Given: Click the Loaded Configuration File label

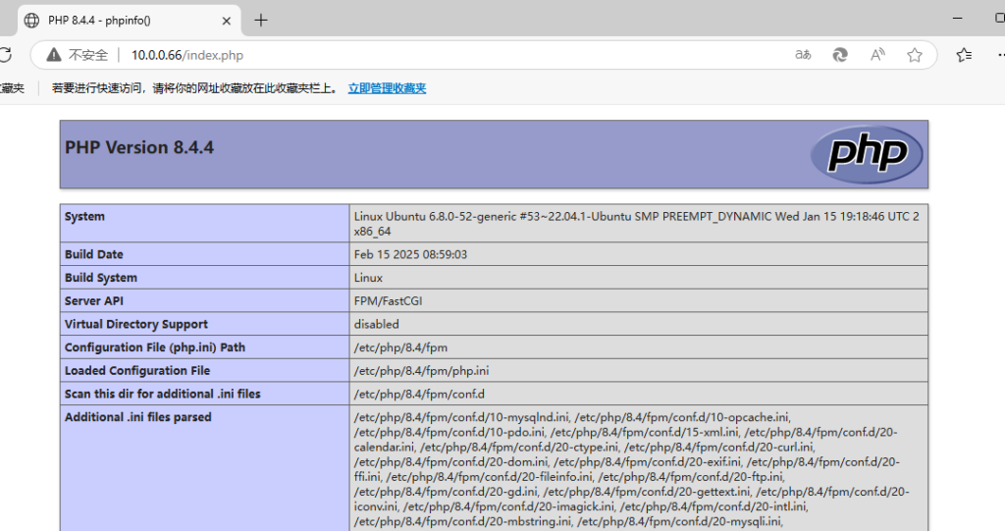Looking at the screenshot, I should pos(137,371).
